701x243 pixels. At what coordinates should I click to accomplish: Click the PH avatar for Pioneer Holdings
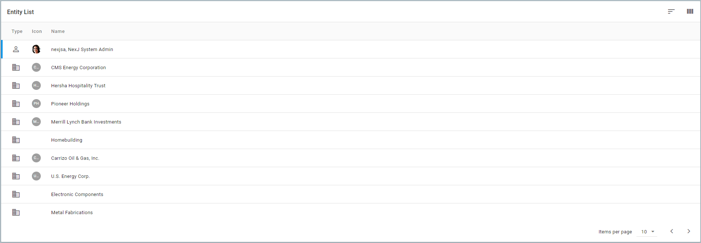pos(36,104)
